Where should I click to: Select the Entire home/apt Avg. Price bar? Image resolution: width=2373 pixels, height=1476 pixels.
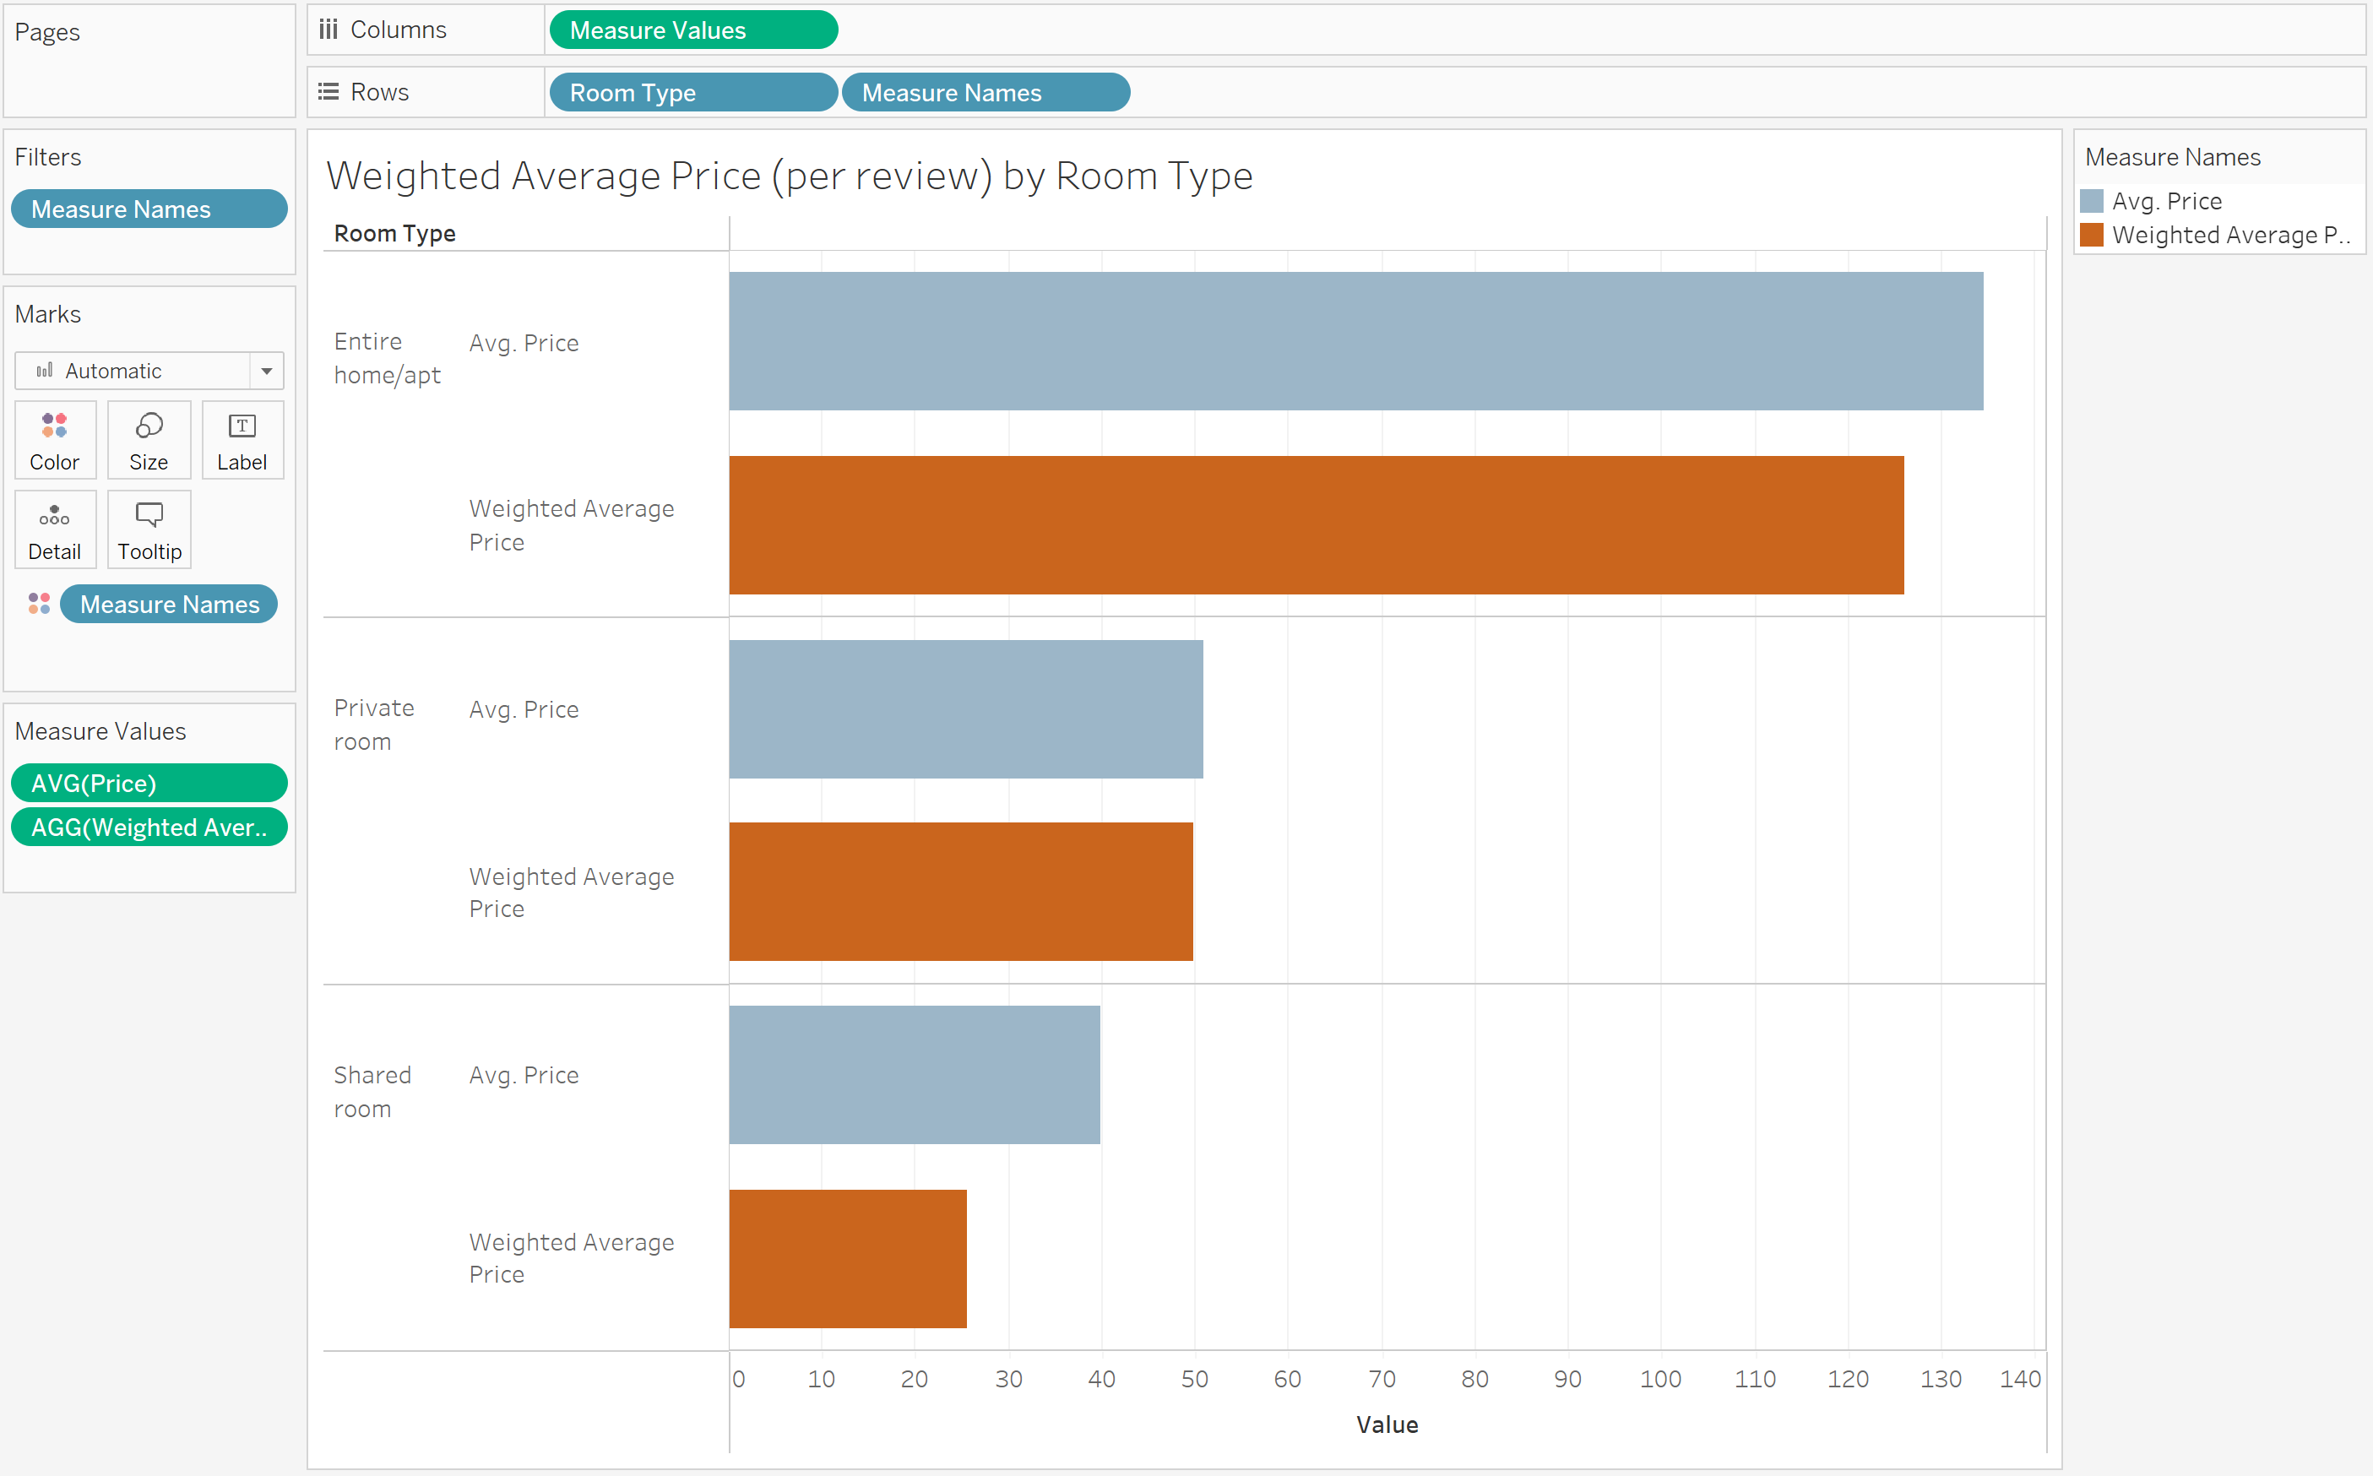click(1355, 340)
